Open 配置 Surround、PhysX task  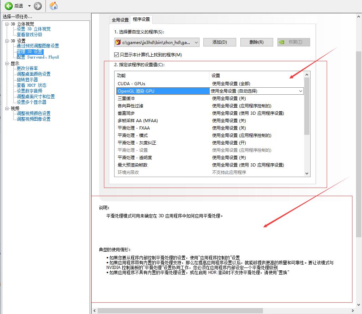point(38,57)
